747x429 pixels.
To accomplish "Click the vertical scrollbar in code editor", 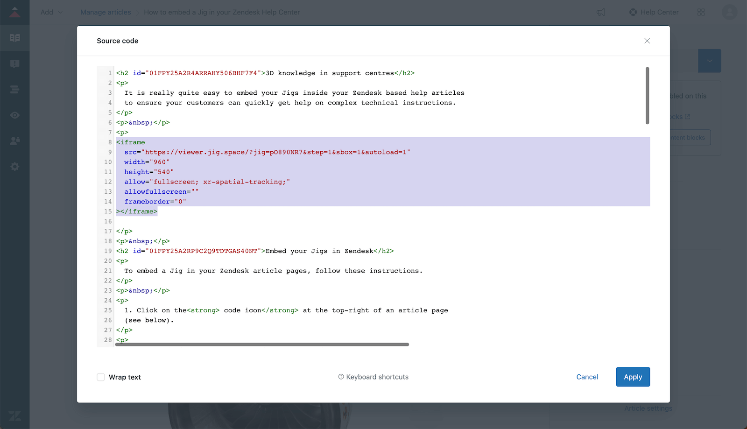I will [648, 96].
